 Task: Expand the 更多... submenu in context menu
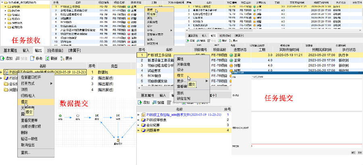[x=207, y=81]
